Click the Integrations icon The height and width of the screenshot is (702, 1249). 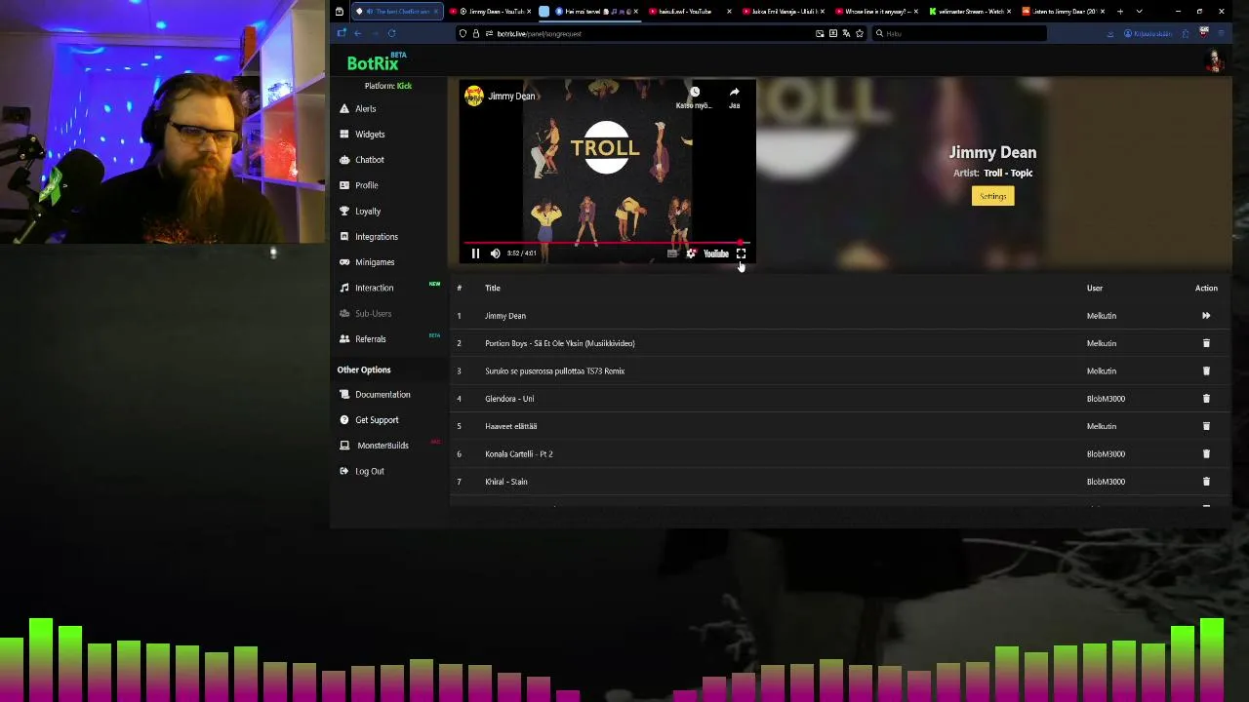click(344, 236)
